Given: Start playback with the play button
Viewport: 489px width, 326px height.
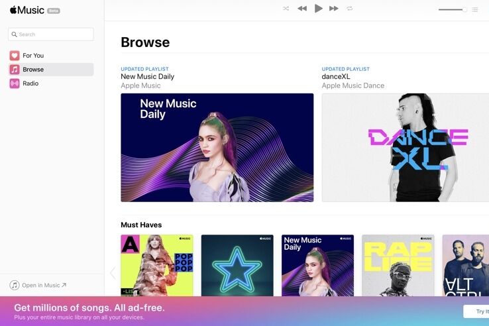Looking at the screenshot, I should (318, 9).
